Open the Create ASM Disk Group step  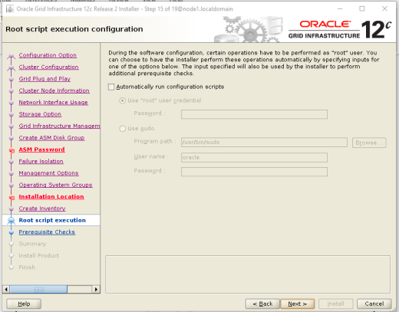point(51,137)
